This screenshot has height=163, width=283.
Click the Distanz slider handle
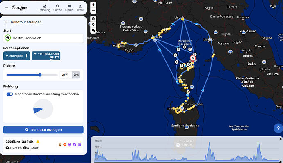pyautogui.click(x=40, y=75)
